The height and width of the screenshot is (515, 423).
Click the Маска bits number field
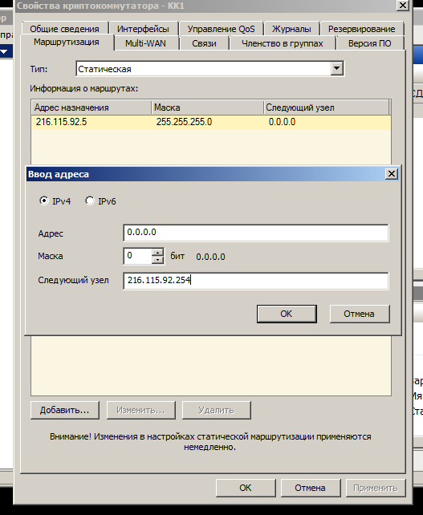point(138,256)
